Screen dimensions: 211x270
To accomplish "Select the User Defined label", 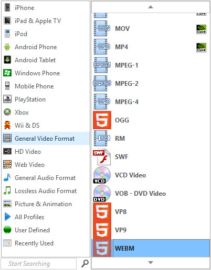I will pos(32,230).
